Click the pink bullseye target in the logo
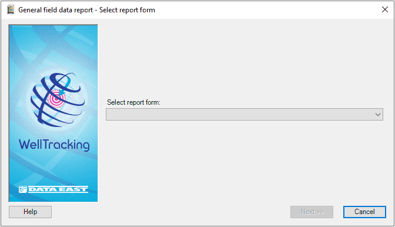 (57, 99)
